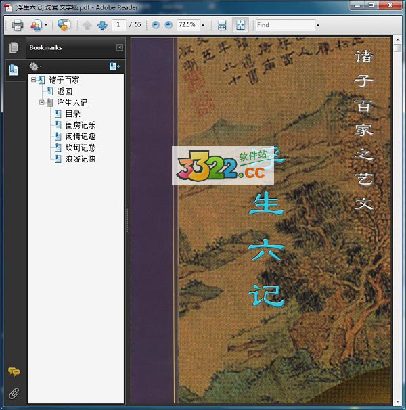Collapse the 浮生六记 tree node
406x410 pixels.
(x=42, y=102)
